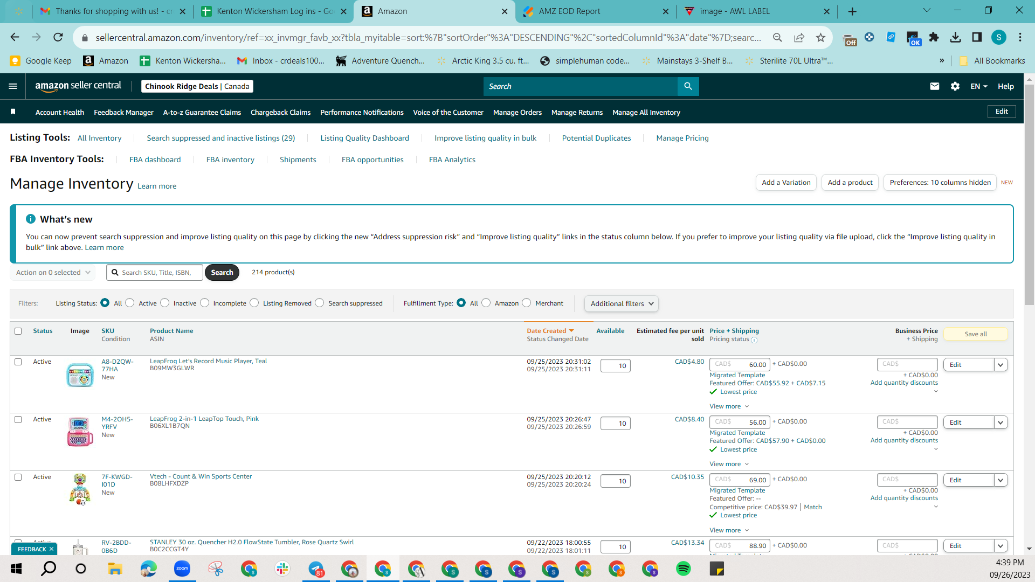This screenshot has height=582, width=1035.
Task: Select the Inactive listing status radio
Action: pos(165,303)
